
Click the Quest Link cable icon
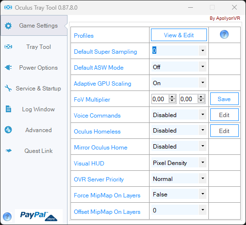9,150
